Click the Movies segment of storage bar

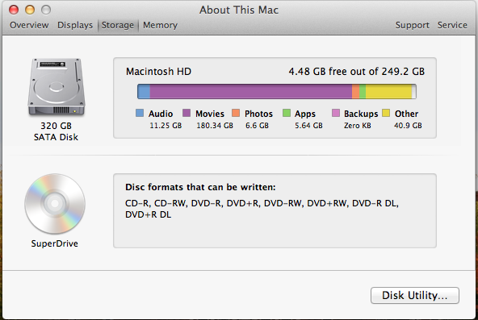[251, 92]
